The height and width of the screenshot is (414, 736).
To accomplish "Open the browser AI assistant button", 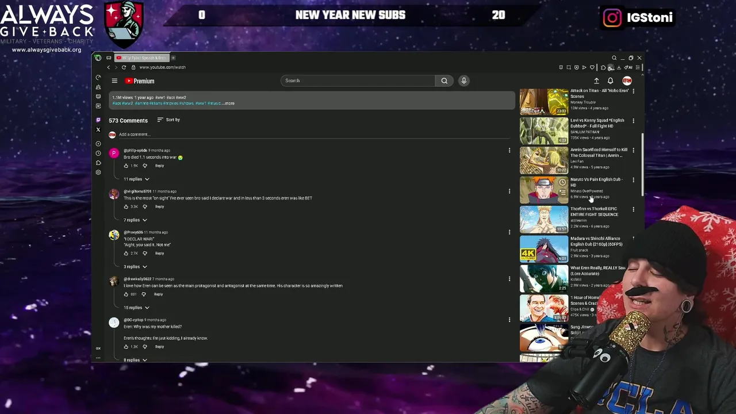I will click(x=628, y=67).
